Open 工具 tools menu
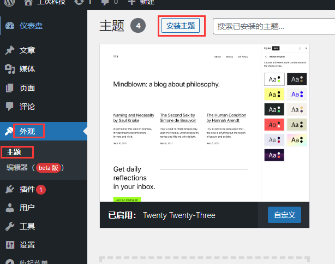The image size is (335, 264). click(27, 226)
